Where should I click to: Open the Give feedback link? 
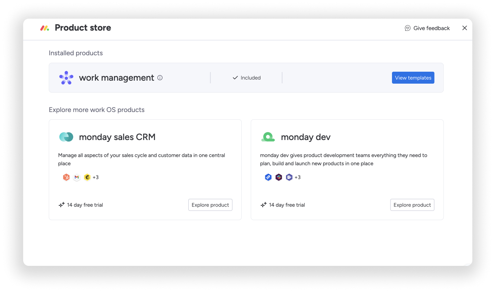click(427, 28)
